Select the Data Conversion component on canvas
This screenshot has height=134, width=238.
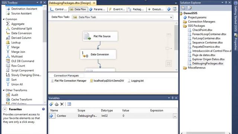tap(98, 54)
